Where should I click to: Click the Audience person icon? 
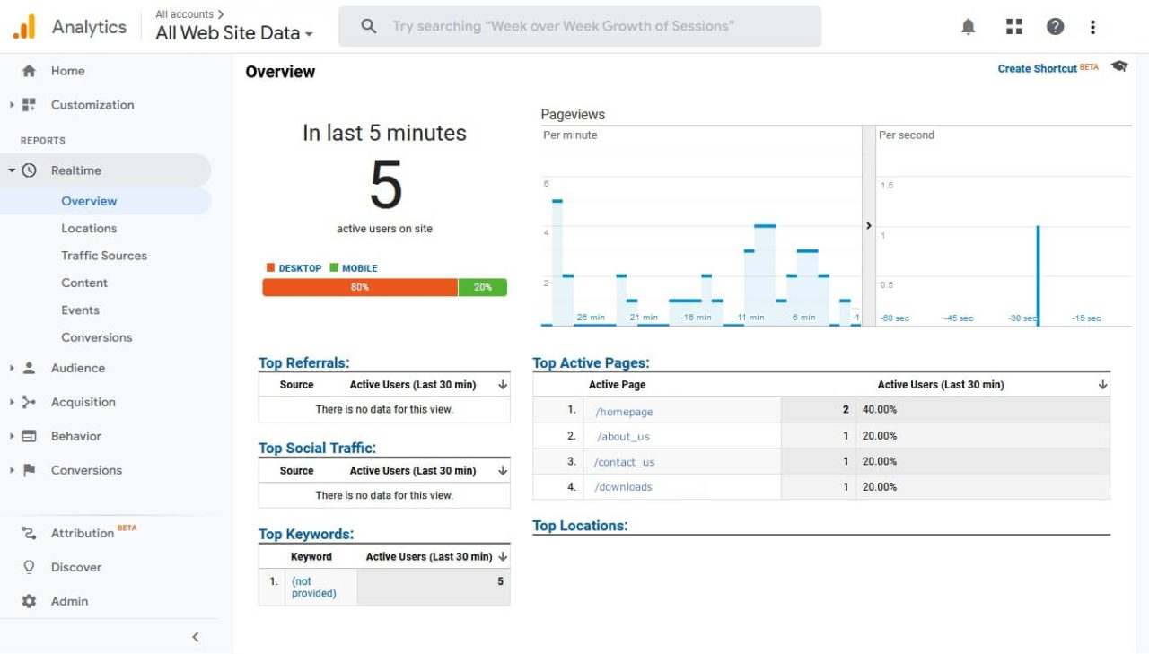29,368
